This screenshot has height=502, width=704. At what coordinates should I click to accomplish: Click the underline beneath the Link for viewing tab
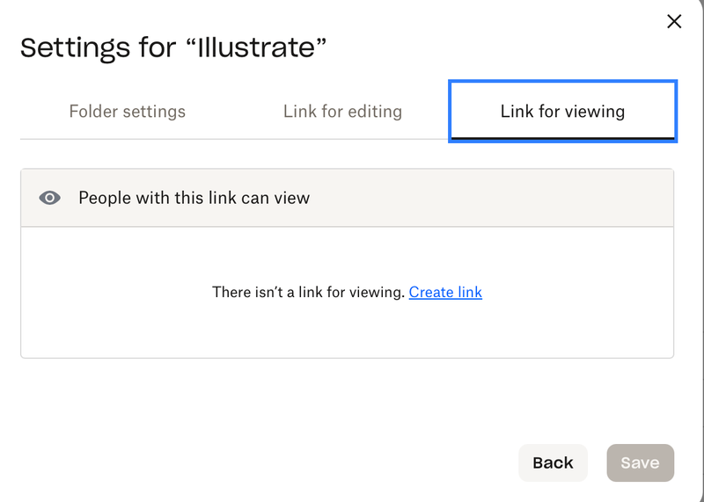tap(562, 138)
